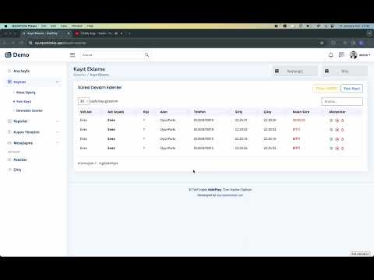Click the Ana Sayfa sidebar icon
Viewport: 374px width, 280px height.
pyautogui.click(x=9, y=71)
